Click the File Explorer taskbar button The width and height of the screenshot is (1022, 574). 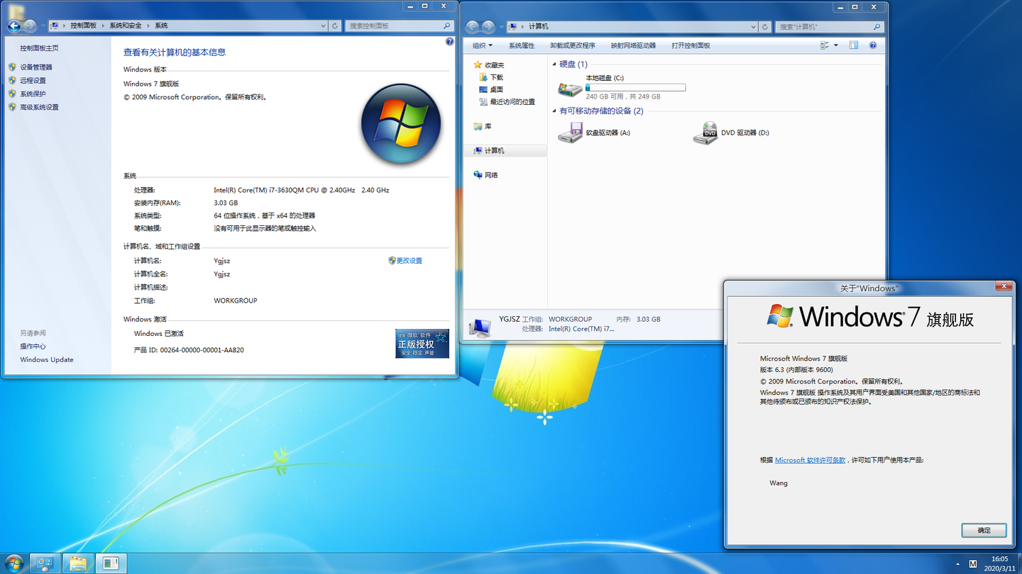coord(78,564)
